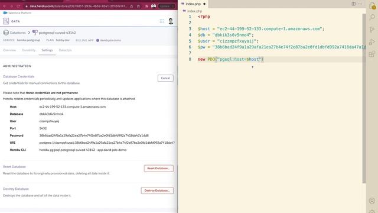Open the Explorer view in VS Code
Image resolution: width=378 pixels, height=213 pixels.
[x=372, y=5]
